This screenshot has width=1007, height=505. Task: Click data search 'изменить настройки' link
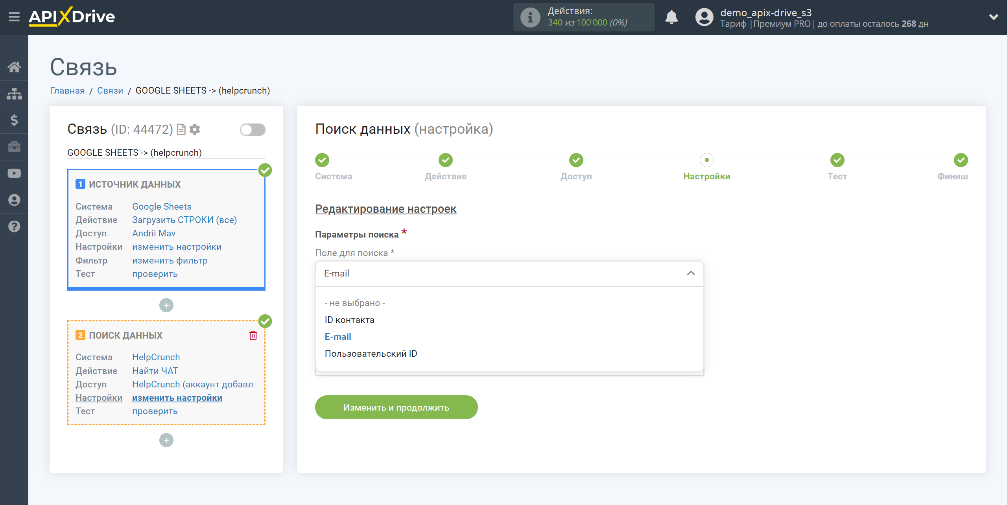[x=177, y=398]
